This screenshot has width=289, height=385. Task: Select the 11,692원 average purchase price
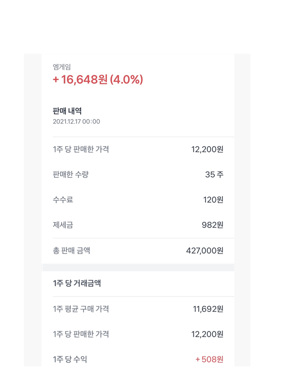pos(208,309)
